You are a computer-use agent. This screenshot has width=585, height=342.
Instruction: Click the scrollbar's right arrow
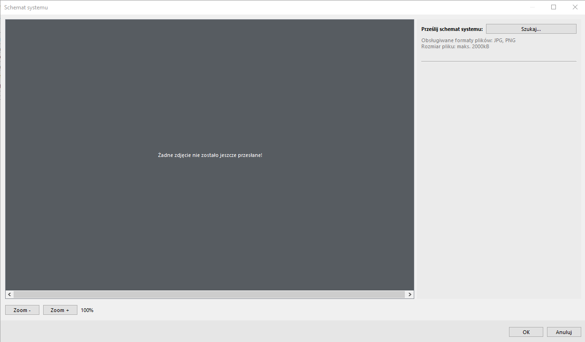[410, 295]
